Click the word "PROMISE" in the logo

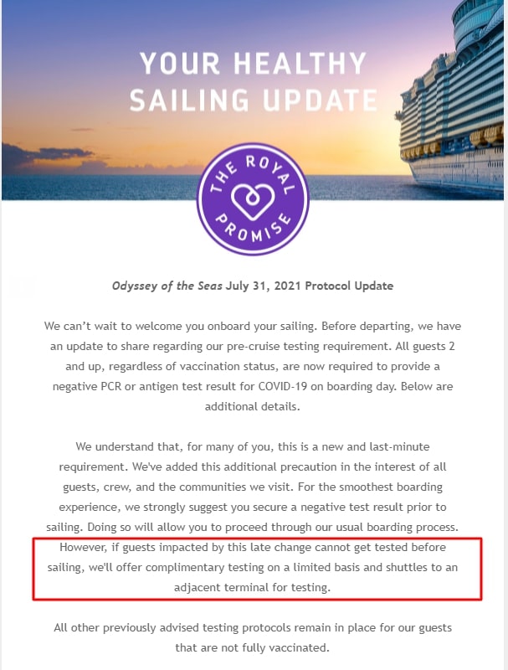(253, 227)
